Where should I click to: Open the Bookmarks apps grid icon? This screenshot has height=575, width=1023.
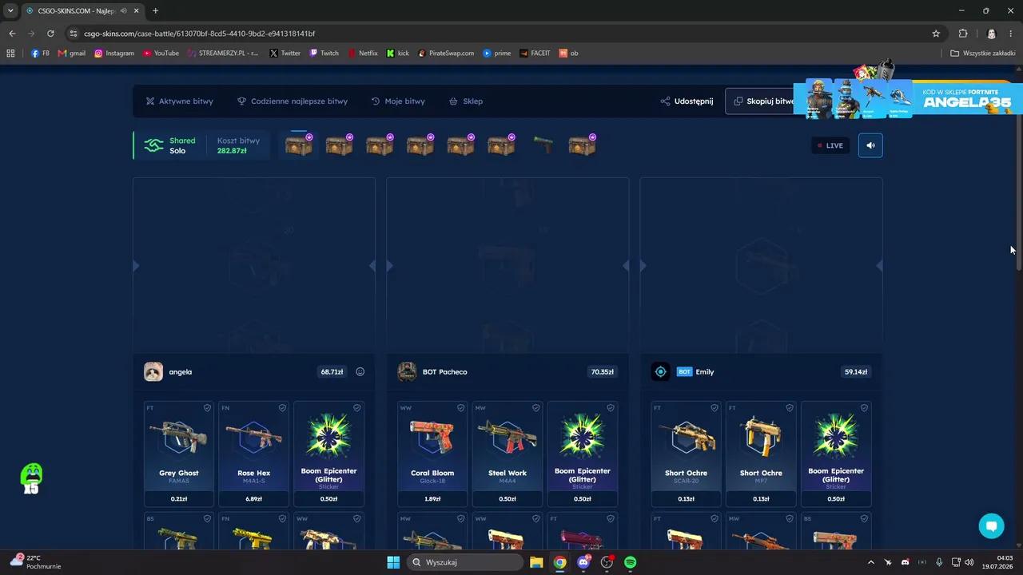click(10, 54)
